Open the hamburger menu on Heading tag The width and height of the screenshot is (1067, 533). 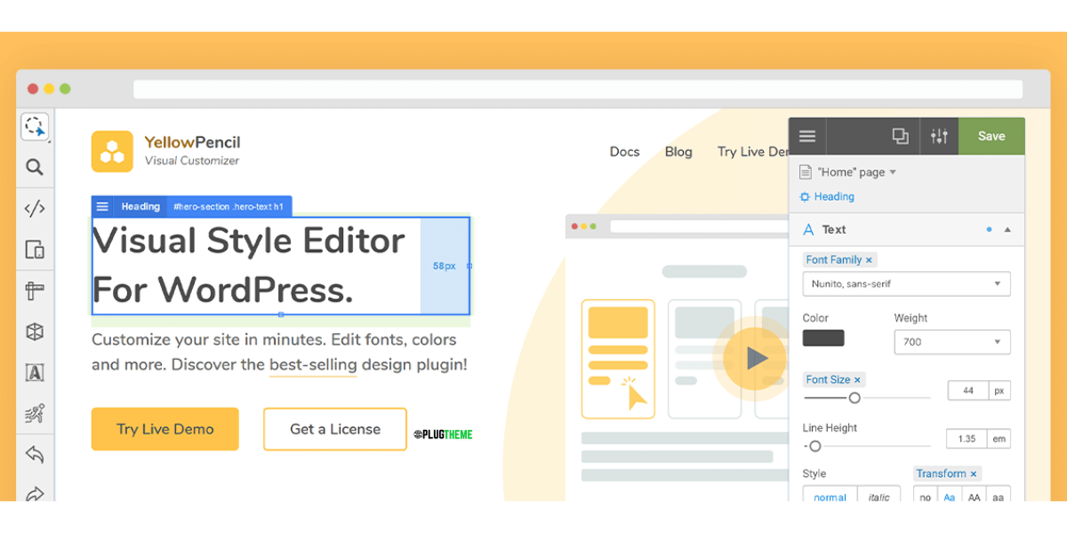point(102,206)
